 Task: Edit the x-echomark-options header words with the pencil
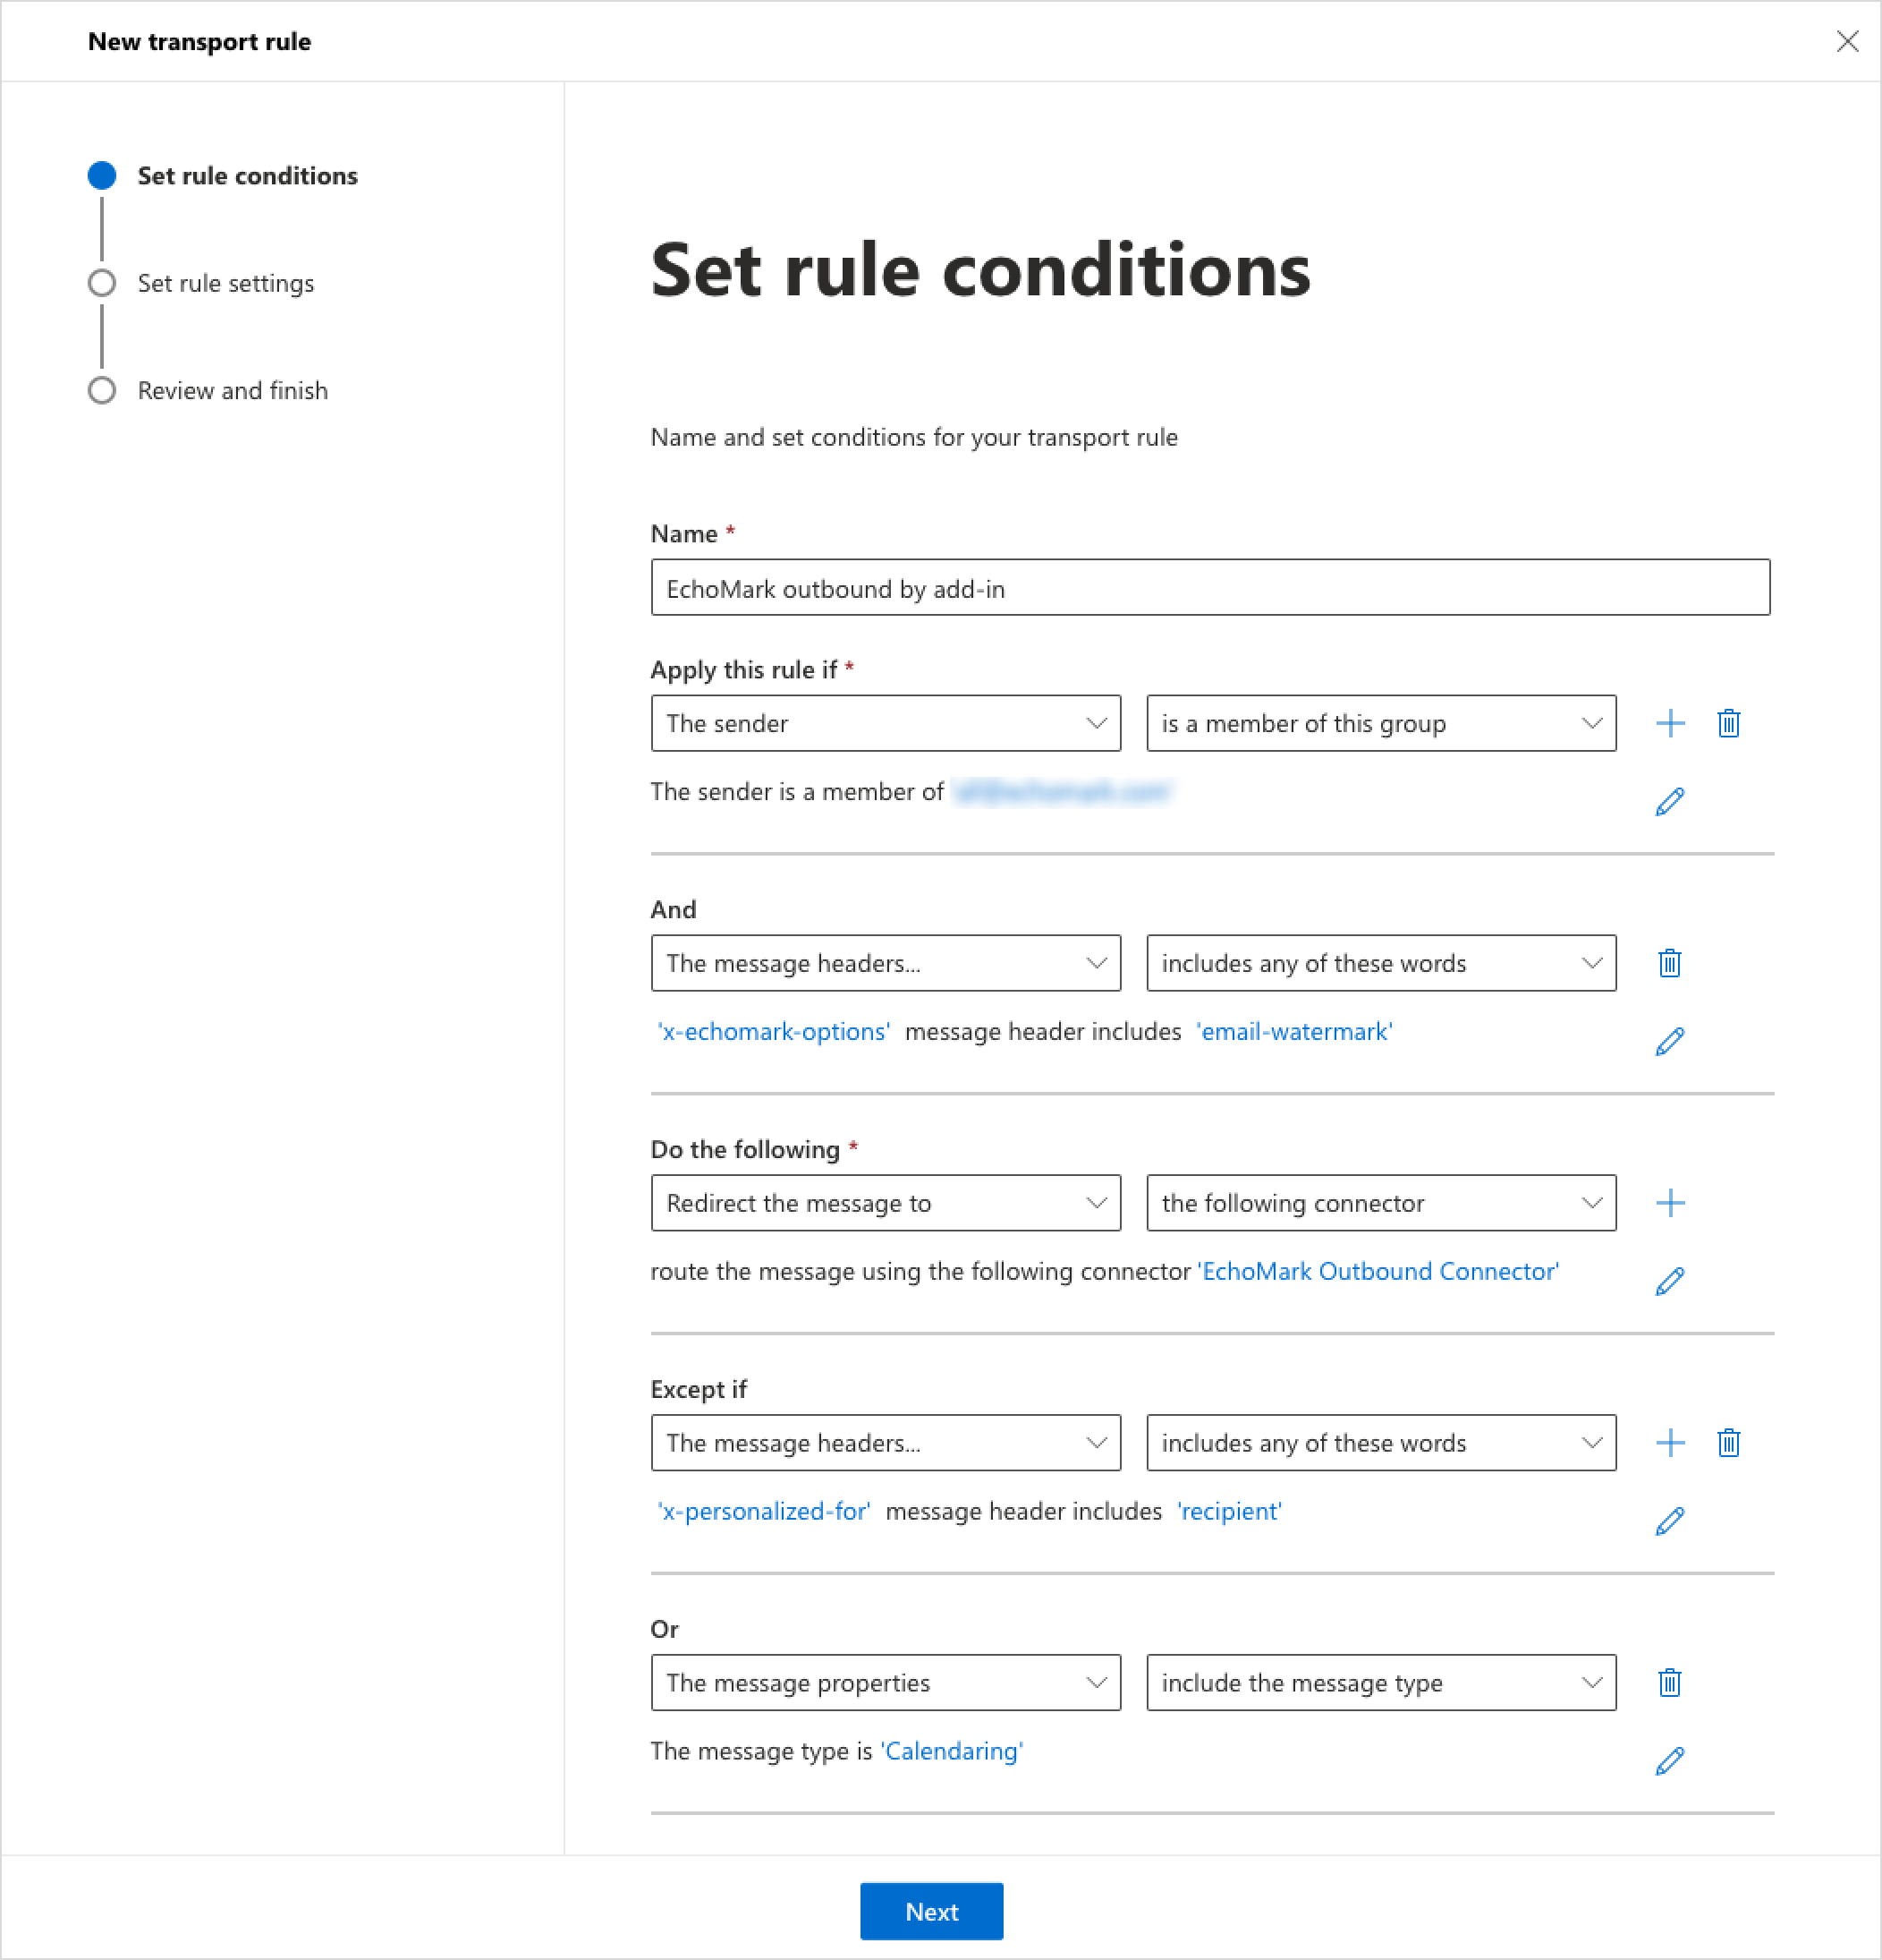[1669, 1040]
